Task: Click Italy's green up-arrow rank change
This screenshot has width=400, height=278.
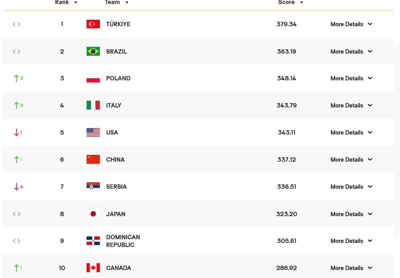Action: click(17, 105)
